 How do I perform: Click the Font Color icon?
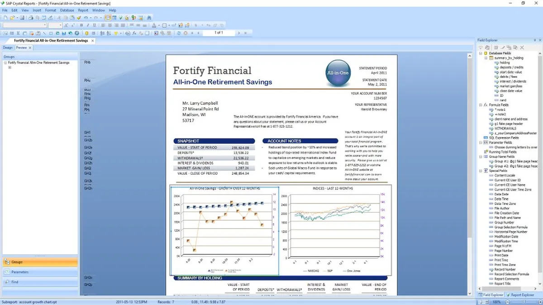point(154,25)
